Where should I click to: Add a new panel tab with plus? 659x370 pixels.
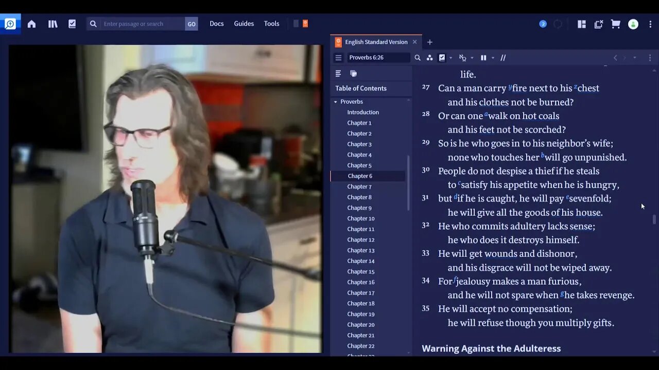430,42
